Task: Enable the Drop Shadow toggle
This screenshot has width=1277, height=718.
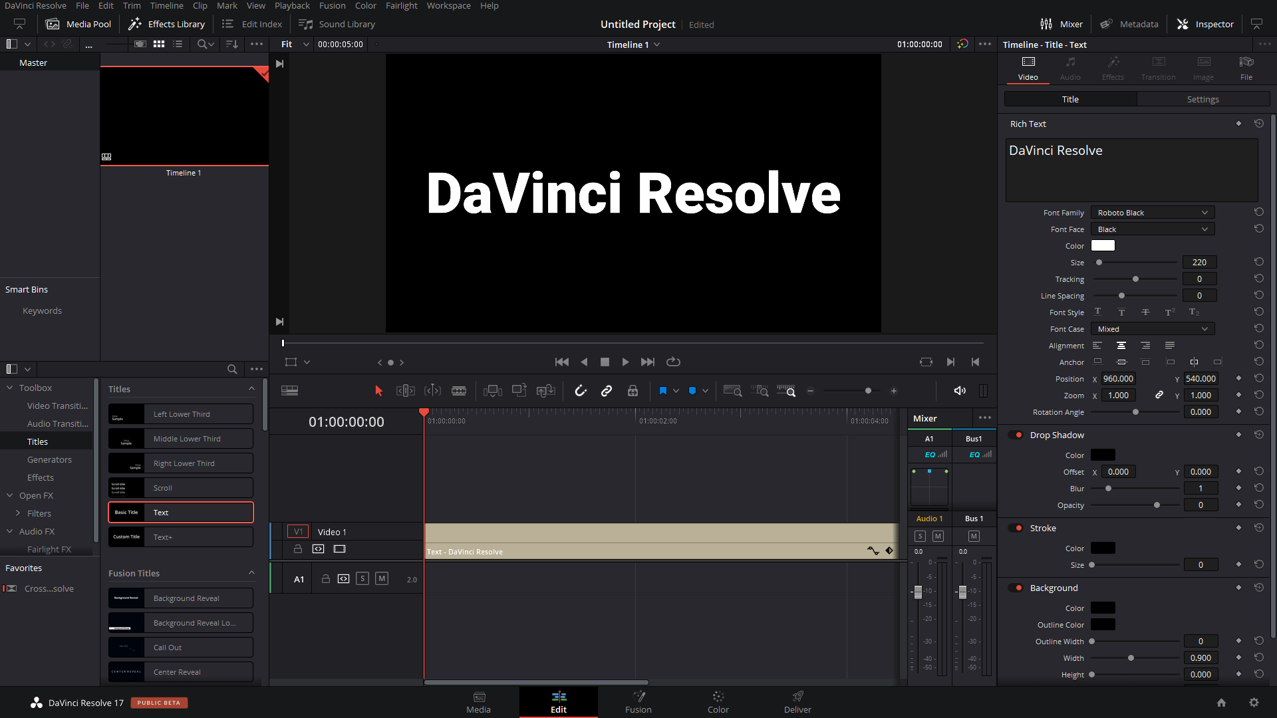Action: coord(1017,435)
